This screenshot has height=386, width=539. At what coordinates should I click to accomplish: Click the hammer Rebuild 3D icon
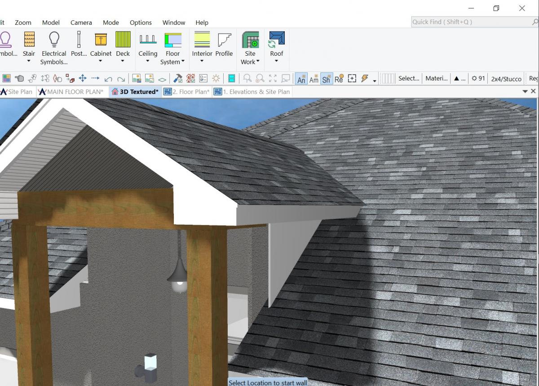[177, 78]
